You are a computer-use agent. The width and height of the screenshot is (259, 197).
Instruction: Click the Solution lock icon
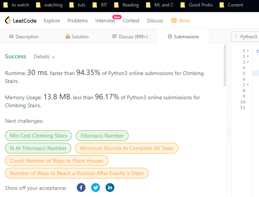point(68,36)
